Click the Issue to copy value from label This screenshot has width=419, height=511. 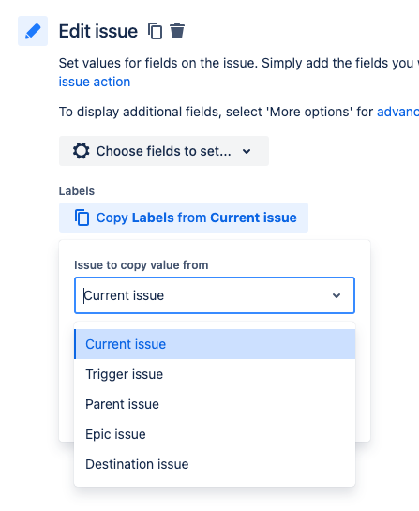142,265
